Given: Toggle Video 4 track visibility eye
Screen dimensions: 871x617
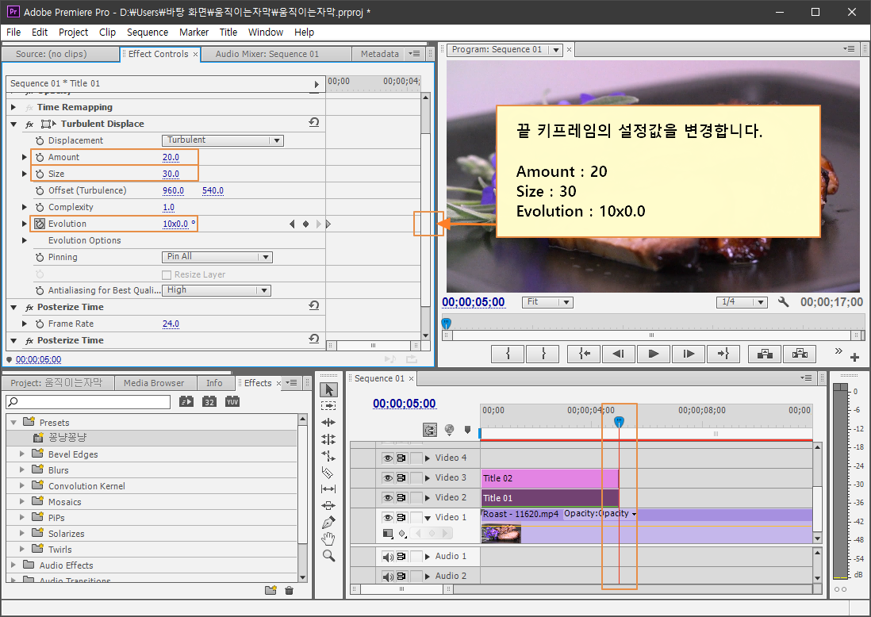Looking at the screenshot, I should point(388,458).
